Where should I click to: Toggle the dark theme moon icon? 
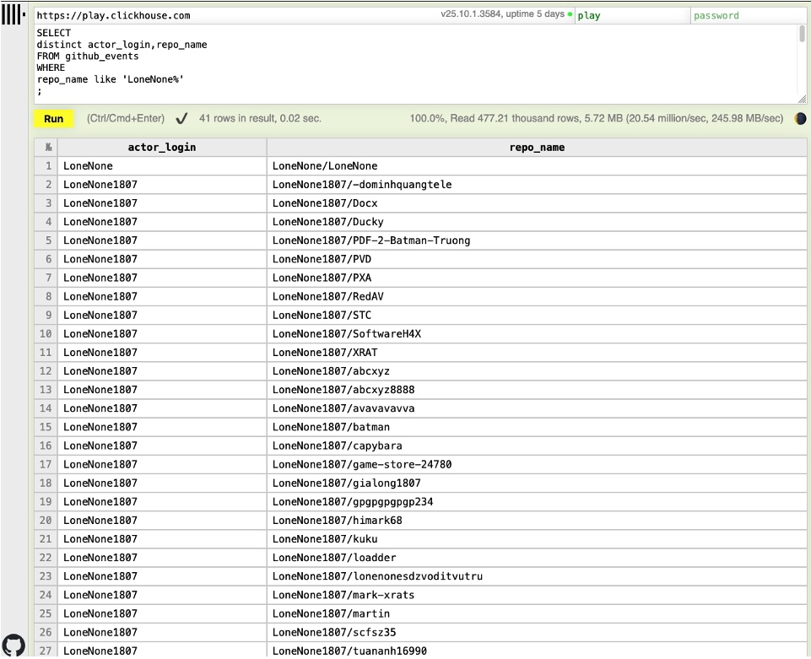(800, 119)
